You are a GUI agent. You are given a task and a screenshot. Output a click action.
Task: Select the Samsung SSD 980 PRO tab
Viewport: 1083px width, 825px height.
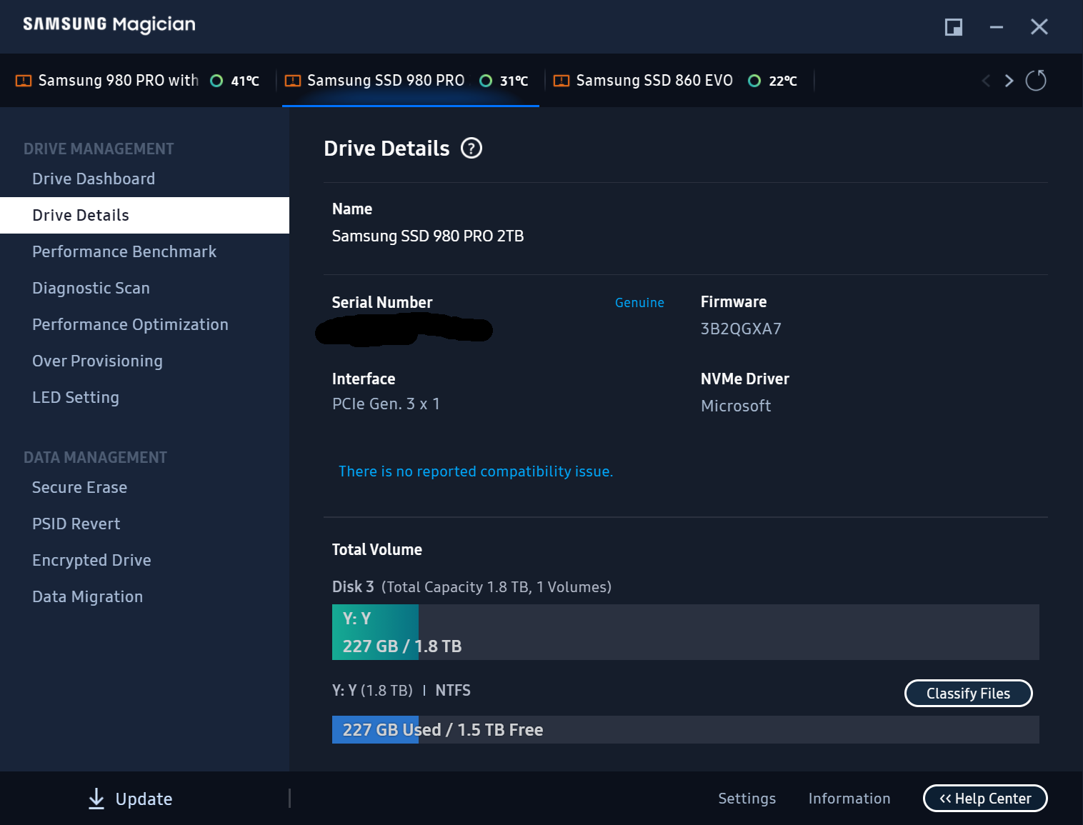(410, 81)
